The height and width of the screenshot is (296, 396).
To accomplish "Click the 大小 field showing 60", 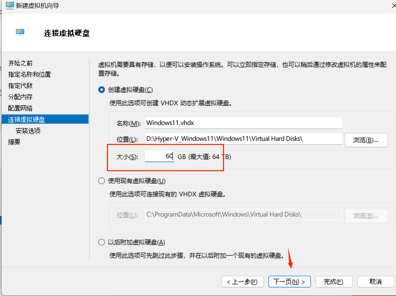I will tap(159, 156).
